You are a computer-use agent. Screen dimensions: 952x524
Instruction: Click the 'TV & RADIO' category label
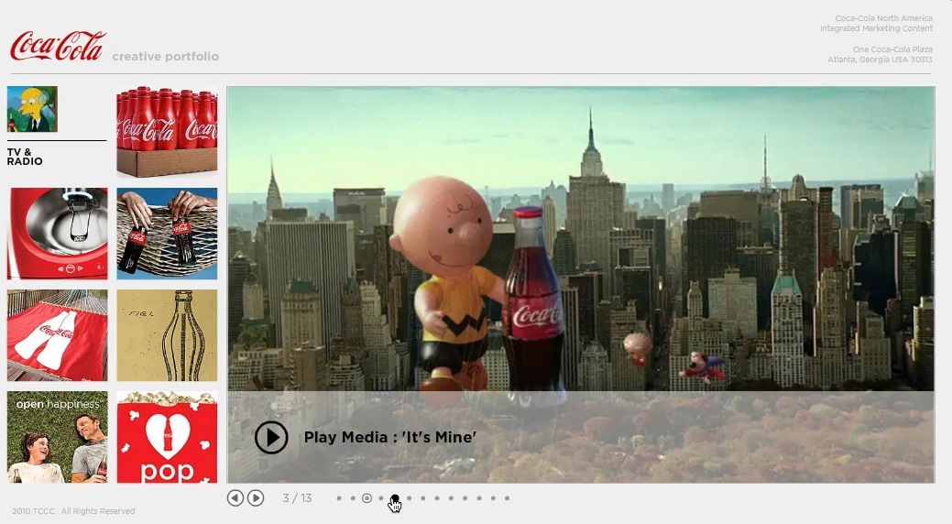pos(25,157)
